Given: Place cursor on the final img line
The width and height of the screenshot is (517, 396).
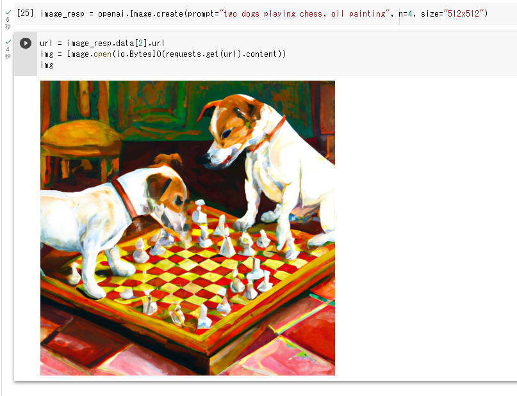Looking at the screenshot, I should pos(47,65).
